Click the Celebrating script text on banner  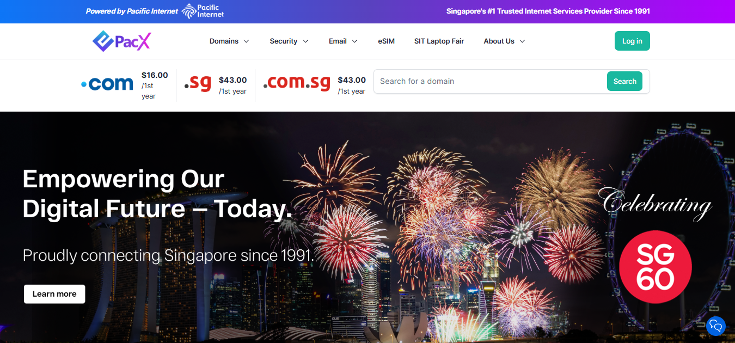[657, 204]
